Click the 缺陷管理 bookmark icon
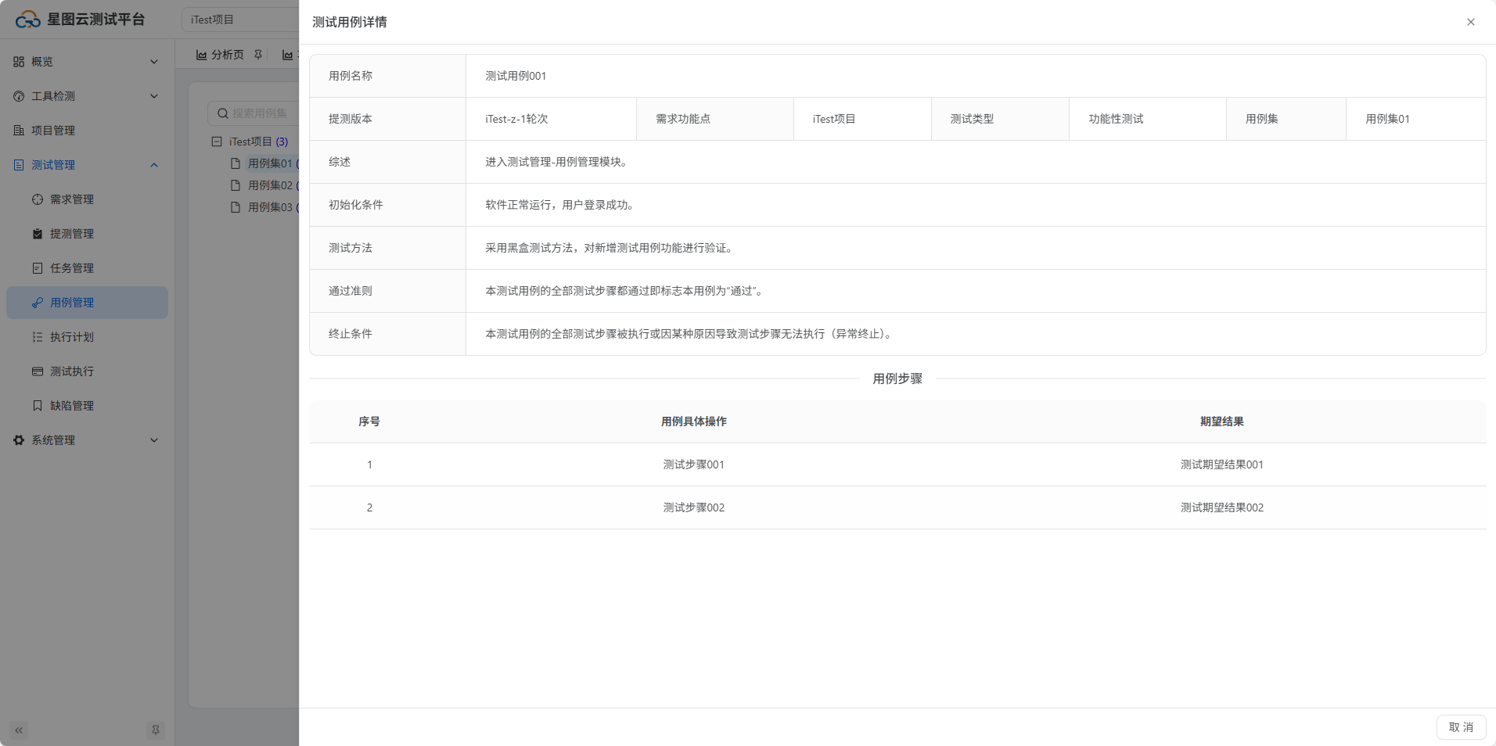This screenshot has width=1496, height=746. (x=38, y=406)
